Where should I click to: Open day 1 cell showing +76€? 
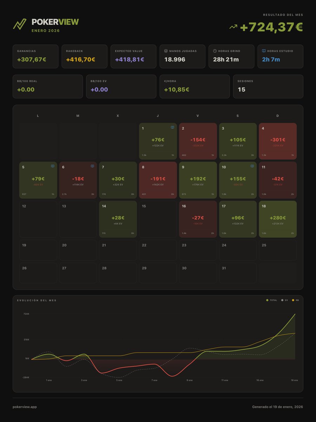pyautogui.click(x=158, y=141)
